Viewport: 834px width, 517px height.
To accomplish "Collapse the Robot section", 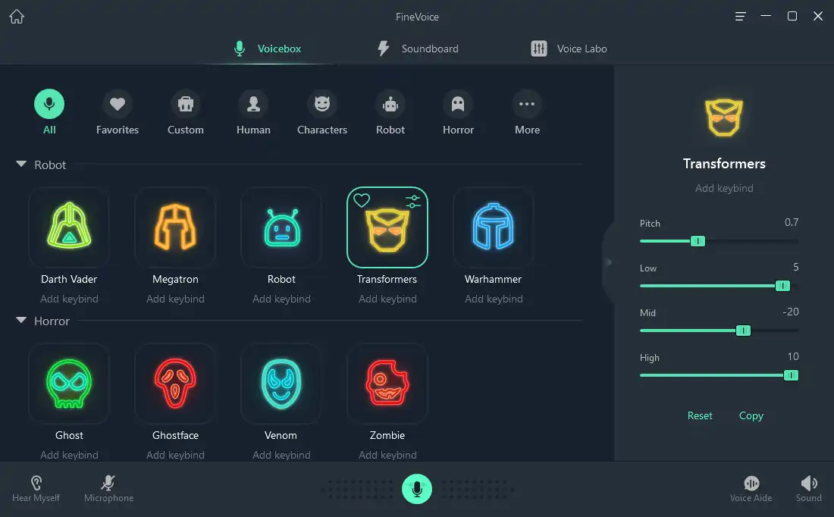I will click(21, 164).
